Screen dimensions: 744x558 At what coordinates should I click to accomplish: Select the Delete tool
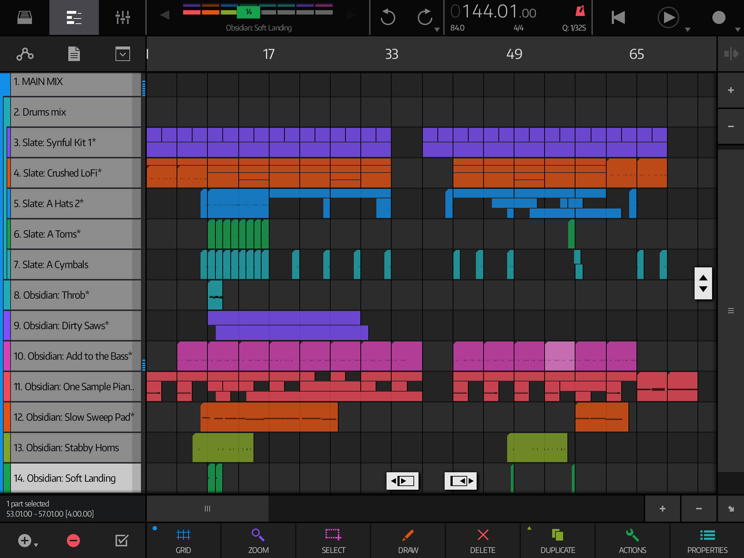click(x=483, y=540)
